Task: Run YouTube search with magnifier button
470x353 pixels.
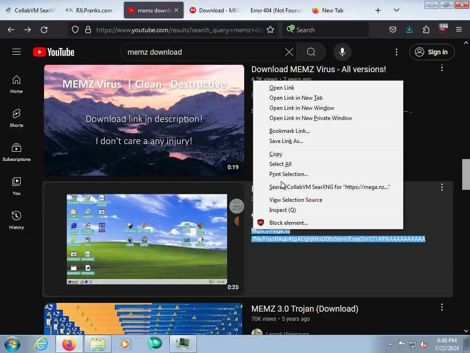Action: [311, 52]
